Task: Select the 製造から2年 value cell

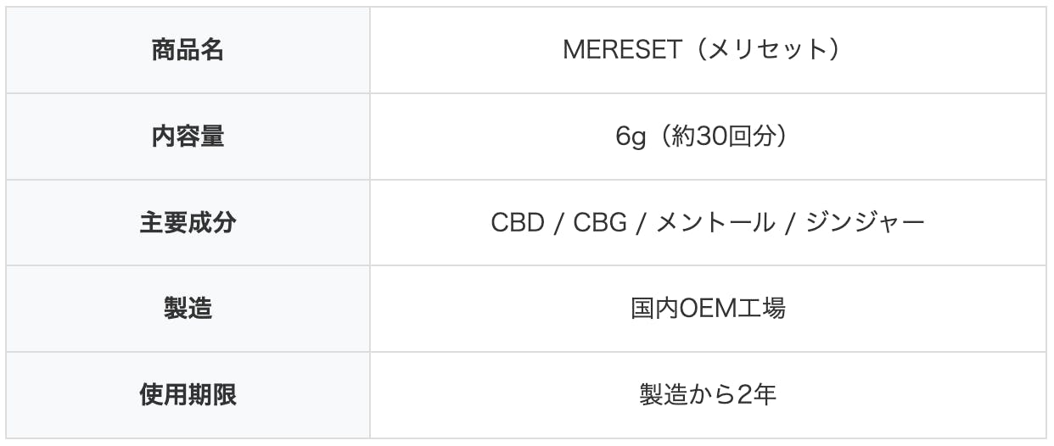Action: click(x=708, y=395)
